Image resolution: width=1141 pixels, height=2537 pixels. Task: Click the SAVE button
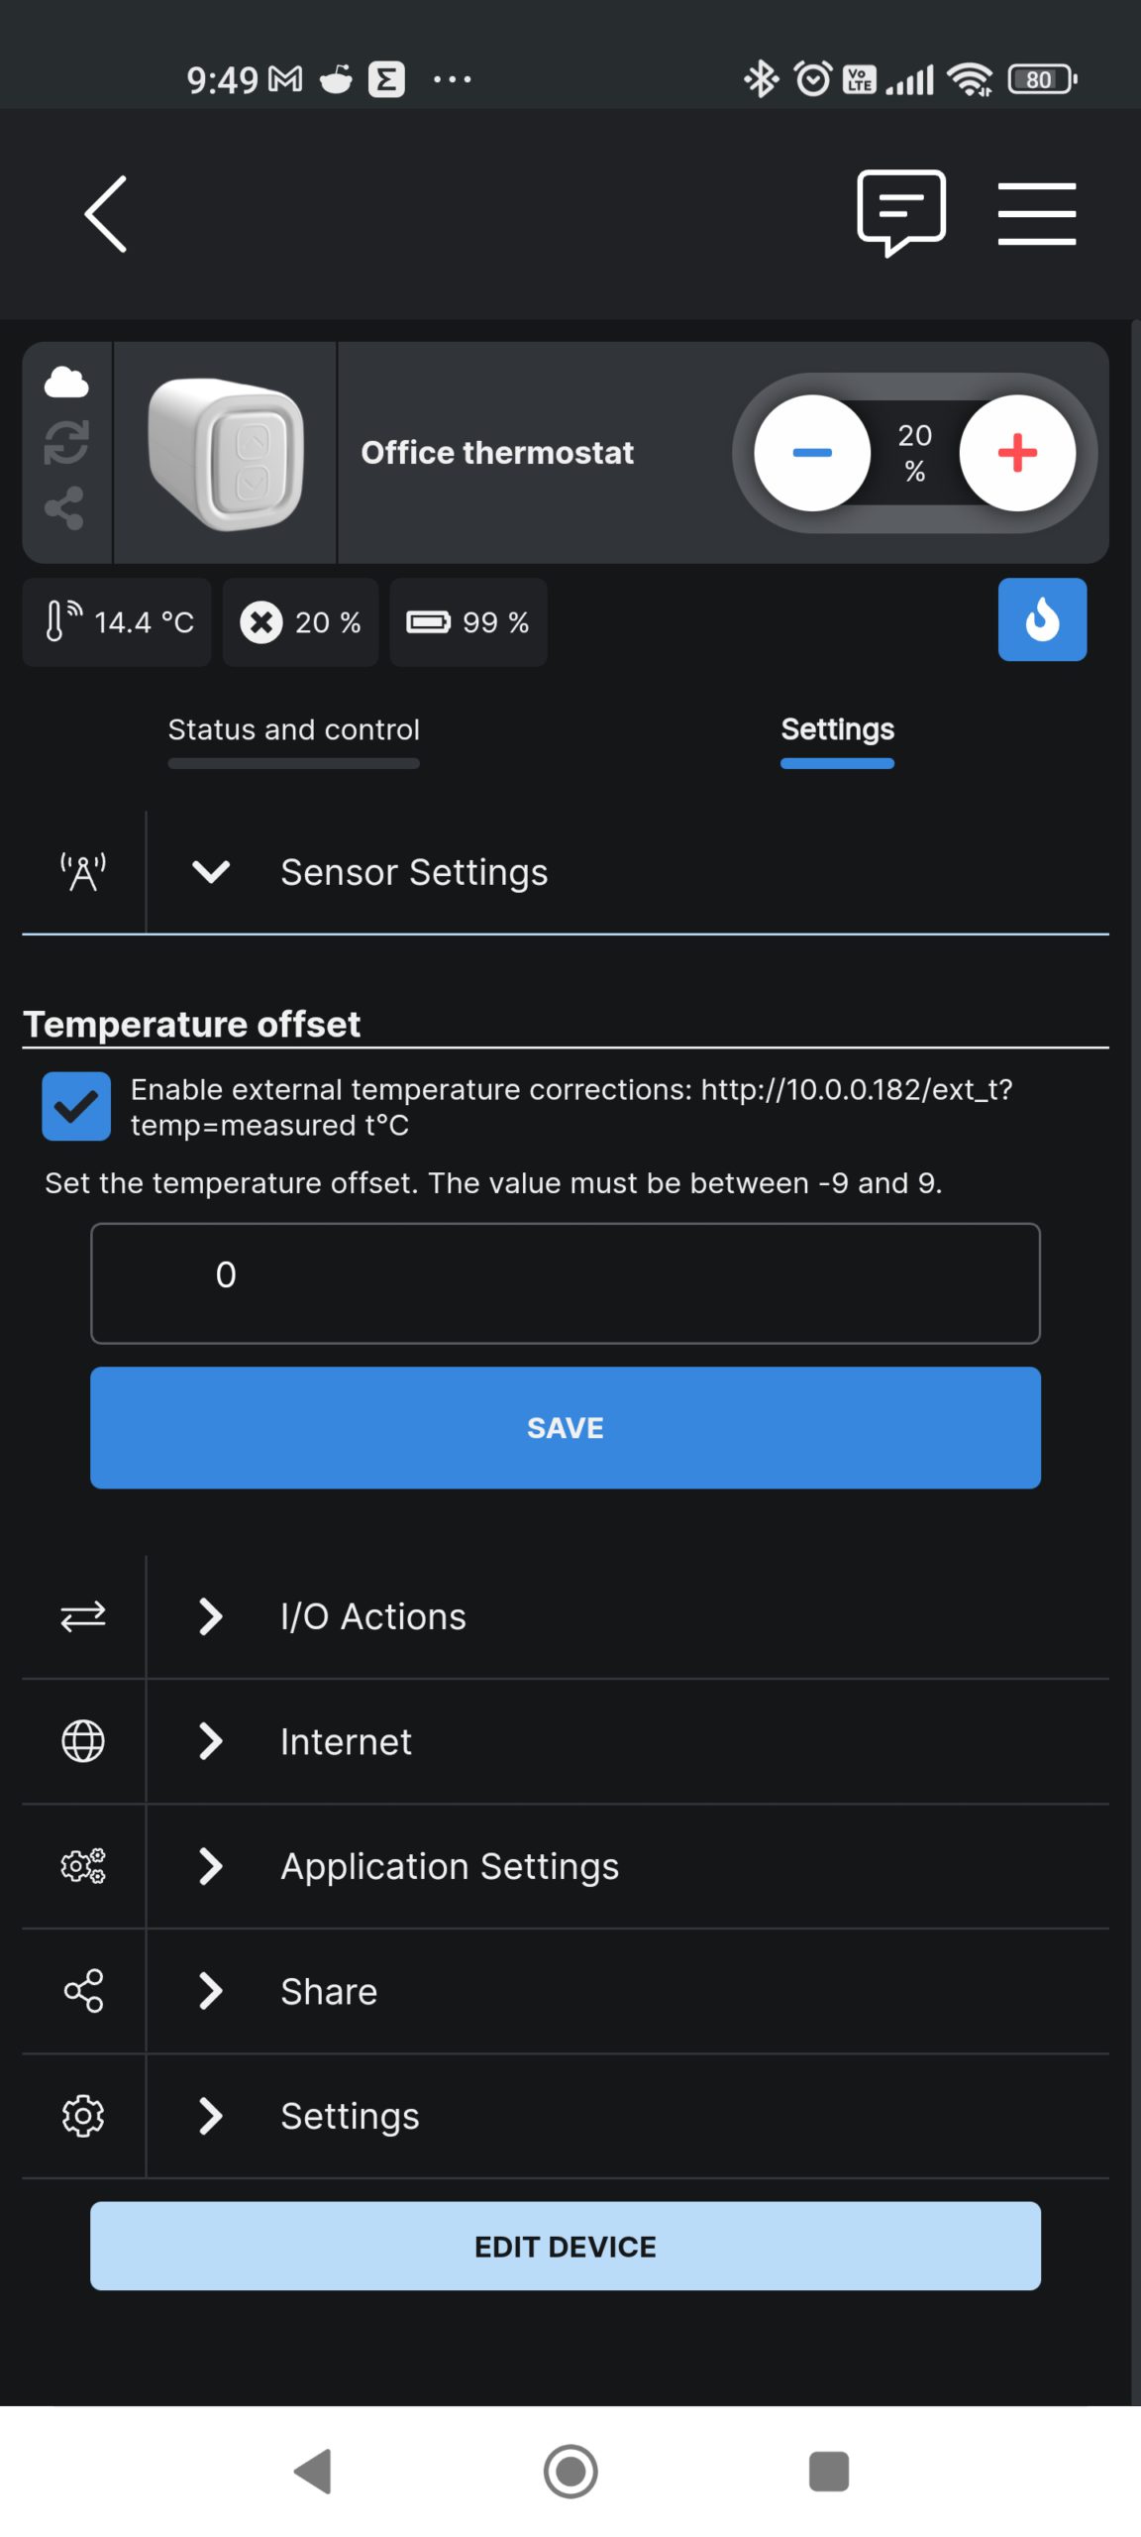566,1427
